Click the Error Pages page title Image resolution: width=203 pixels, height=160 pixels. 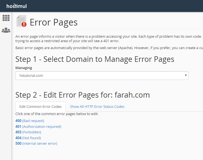click(x=54, y=22)
